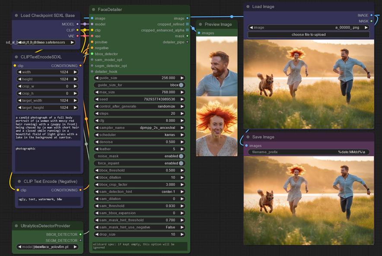Click the guide_size value widget
Image resolution: width=382 pixels, height=256 pixels.
(139, 78)
